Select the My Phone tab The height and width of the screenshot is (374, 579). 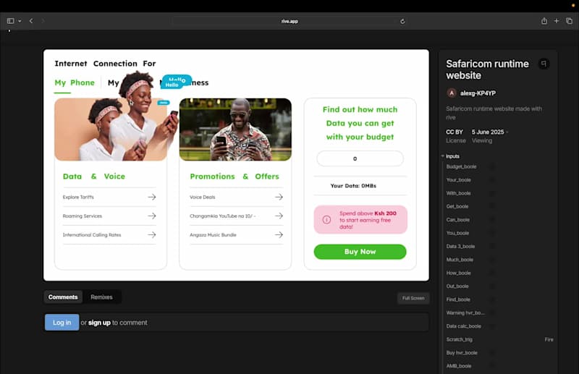(x=75, y=82)
